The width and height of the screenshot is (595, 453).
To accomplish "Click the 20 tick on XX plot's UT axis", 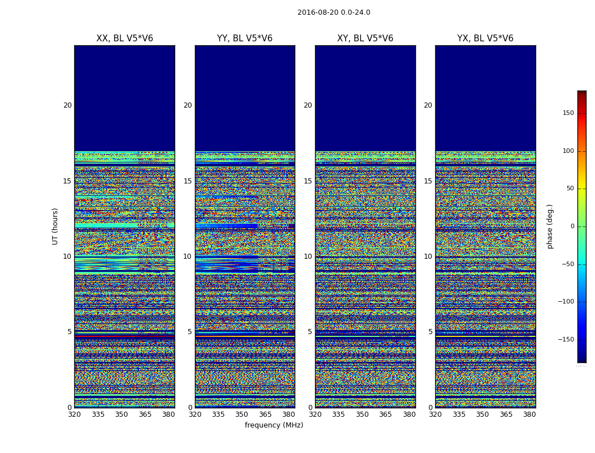I will coord(67,105).
